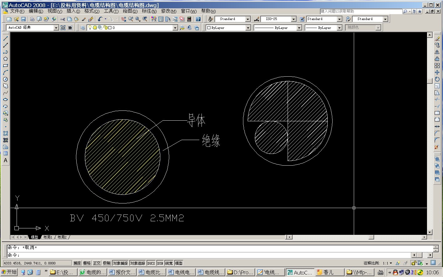This screenshot has width=443, height=277.
Task: Pick the Hatch tool
Action: (6, 133)
